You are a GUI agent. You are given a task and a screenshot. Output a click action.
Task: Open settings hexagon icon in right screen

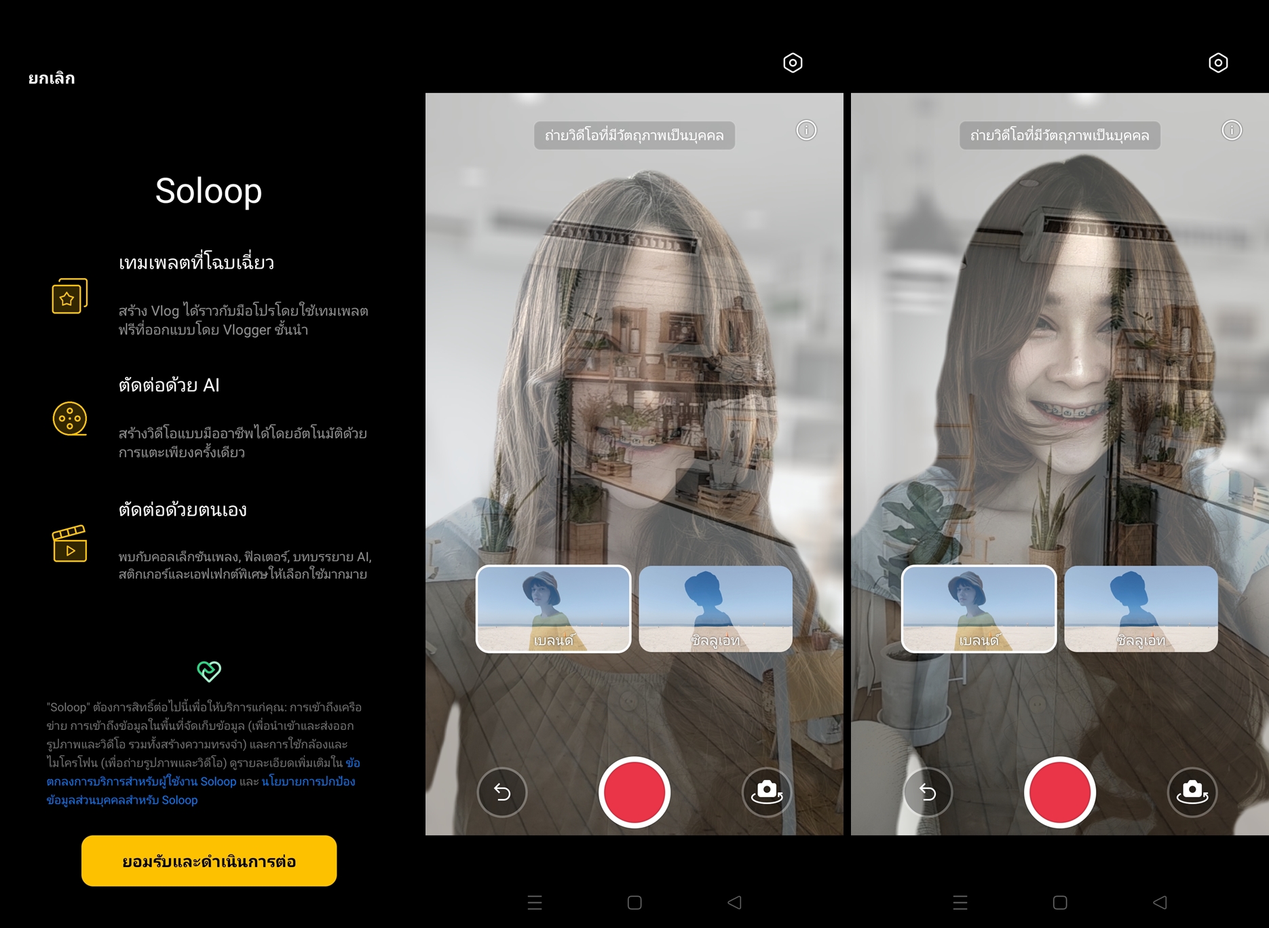pyautogui.click(x=1218, y=63)
